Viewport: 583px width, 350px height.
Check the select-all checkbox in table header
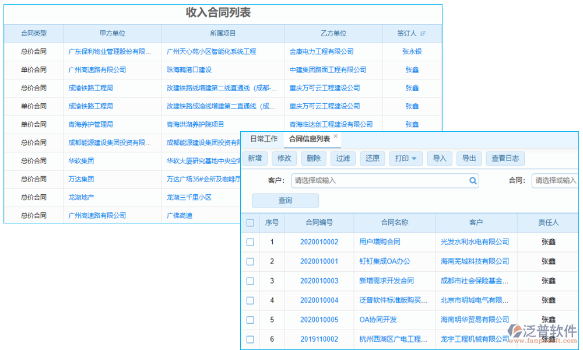tap(250, 223)
